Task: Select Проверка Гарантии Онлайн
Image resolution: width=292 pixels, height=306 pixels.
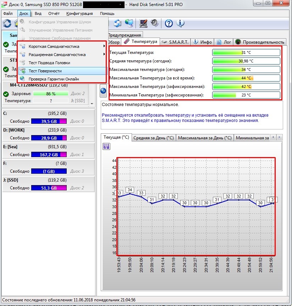Action: 62,79
